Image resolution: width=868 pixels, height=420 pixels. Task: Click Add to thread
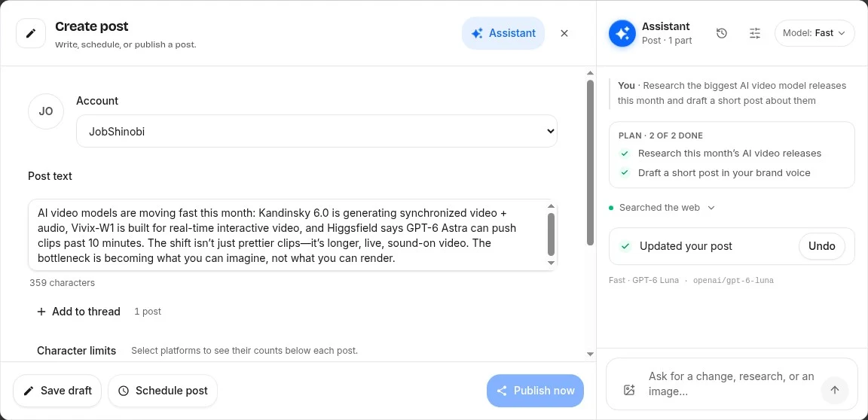[x=78, y=312]
